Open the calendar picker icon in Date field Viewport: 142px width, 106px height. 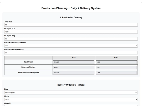136,92
